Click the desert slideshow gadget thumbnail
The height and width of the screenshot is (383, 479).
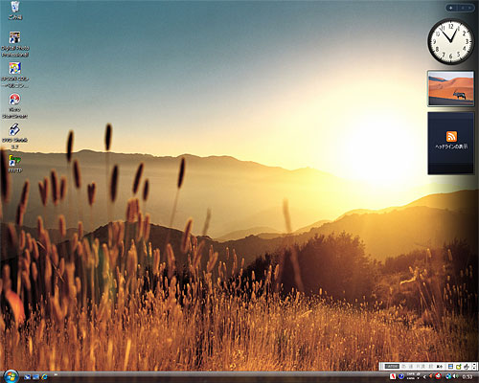pyautogui.click(x=450, y=88)
